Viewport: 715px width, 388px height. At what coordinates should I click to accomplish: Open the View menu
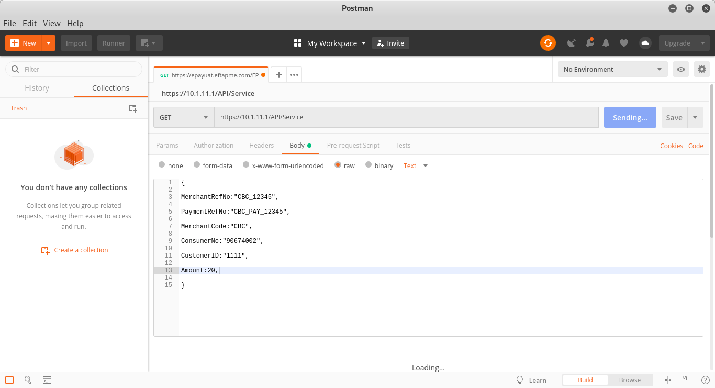52,23
